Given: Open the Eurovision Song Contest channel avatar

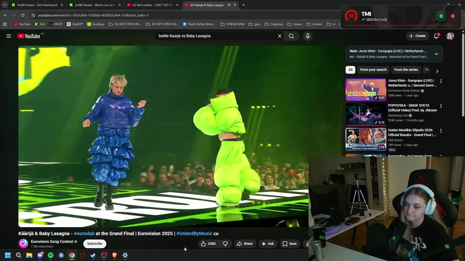Looking at the screenshot, I should click(x=23, y=244).
